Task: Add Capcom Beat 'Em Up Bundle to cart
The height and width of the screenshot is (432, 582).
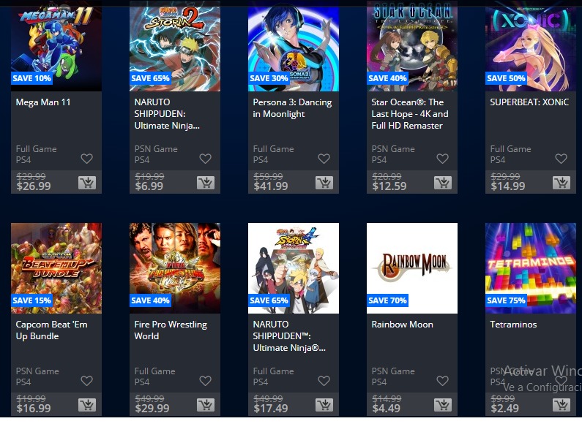Action: 87,405
